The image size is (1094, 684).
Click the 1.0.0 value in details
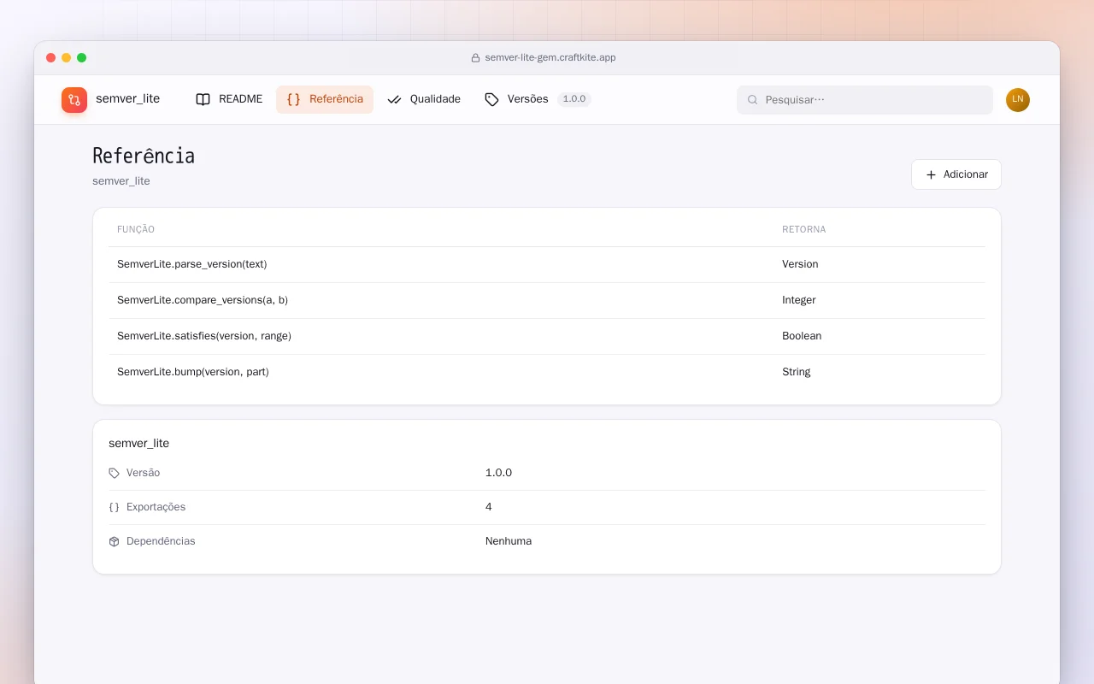tap(498, 473)
